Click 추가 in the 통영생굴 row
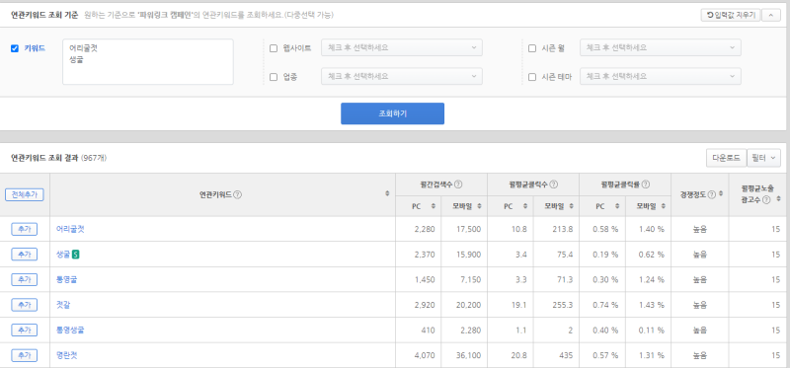This screenshot has width=790, height=368. pos(24,331)
